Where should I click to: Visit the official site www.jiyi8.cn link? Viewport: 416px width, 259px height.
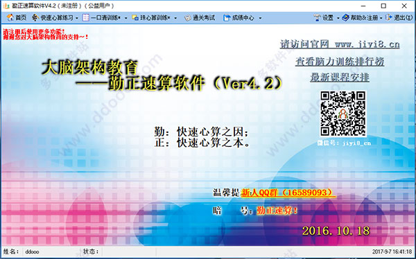340,44
